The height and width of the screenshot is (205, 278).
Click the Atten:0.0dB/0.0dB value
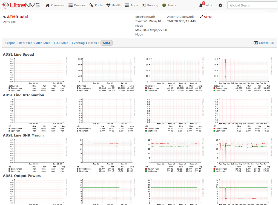pos(181,17)
